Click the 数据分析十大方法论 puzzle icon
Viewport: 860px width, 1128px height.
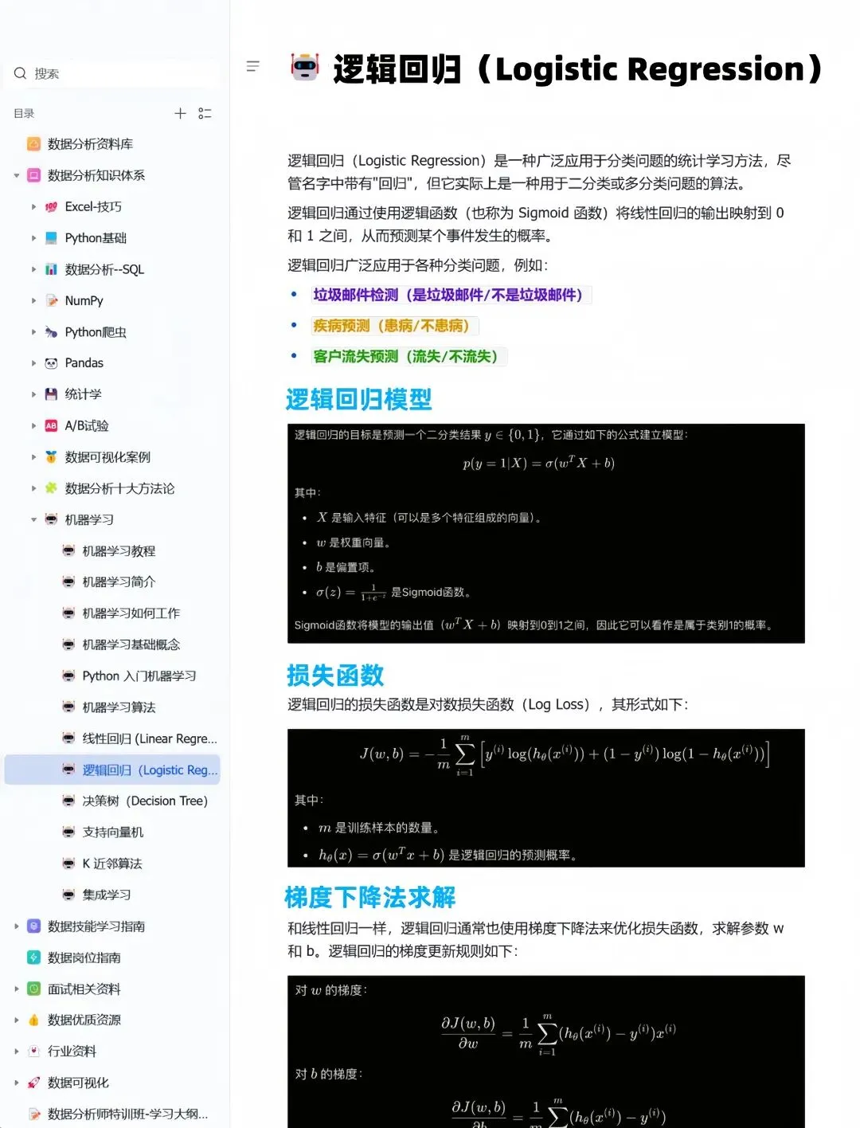click(x=51, y=488)
